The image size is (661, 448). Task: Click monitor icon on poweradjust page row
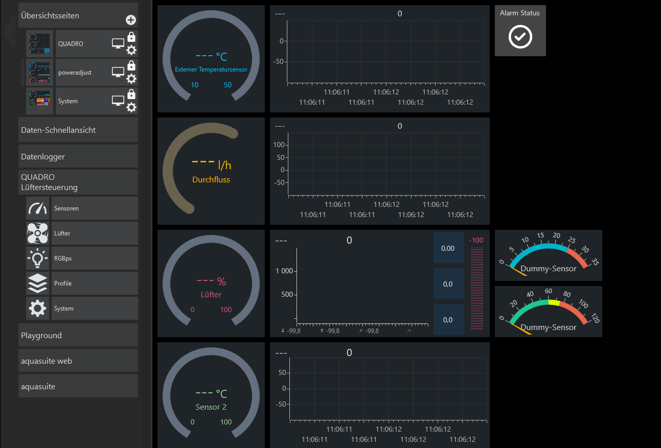point(118,73)
